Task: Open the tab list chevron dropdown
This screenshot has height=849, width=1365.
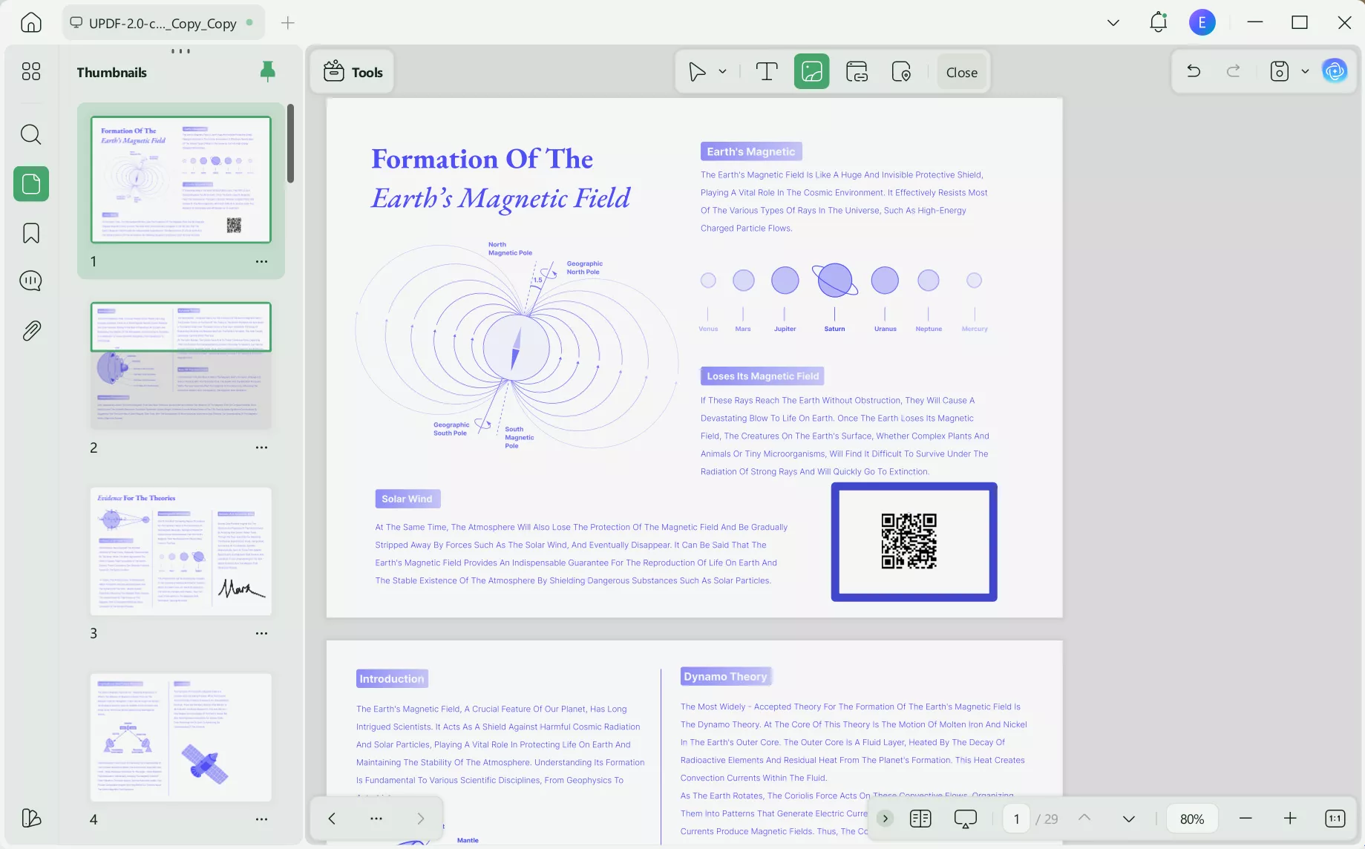Action: (1113, 22)
